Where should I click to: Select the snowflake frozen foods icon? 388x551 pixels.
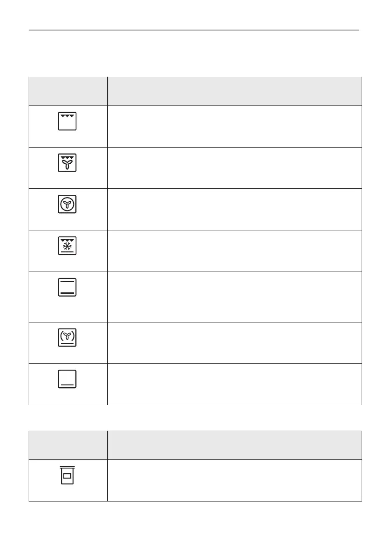click(x=67, y=246)
